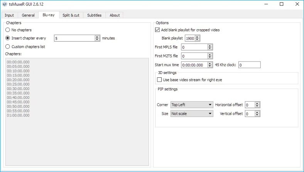Click chapter entry 00:30:00.000
The width and height of the screenshot is (304, 172).
(x=18, y=89)
